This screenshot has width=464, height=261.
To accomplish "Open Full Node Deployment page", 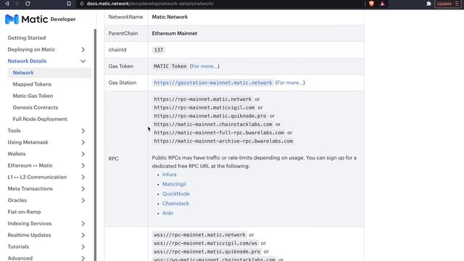I will click(x=40, y=119).
